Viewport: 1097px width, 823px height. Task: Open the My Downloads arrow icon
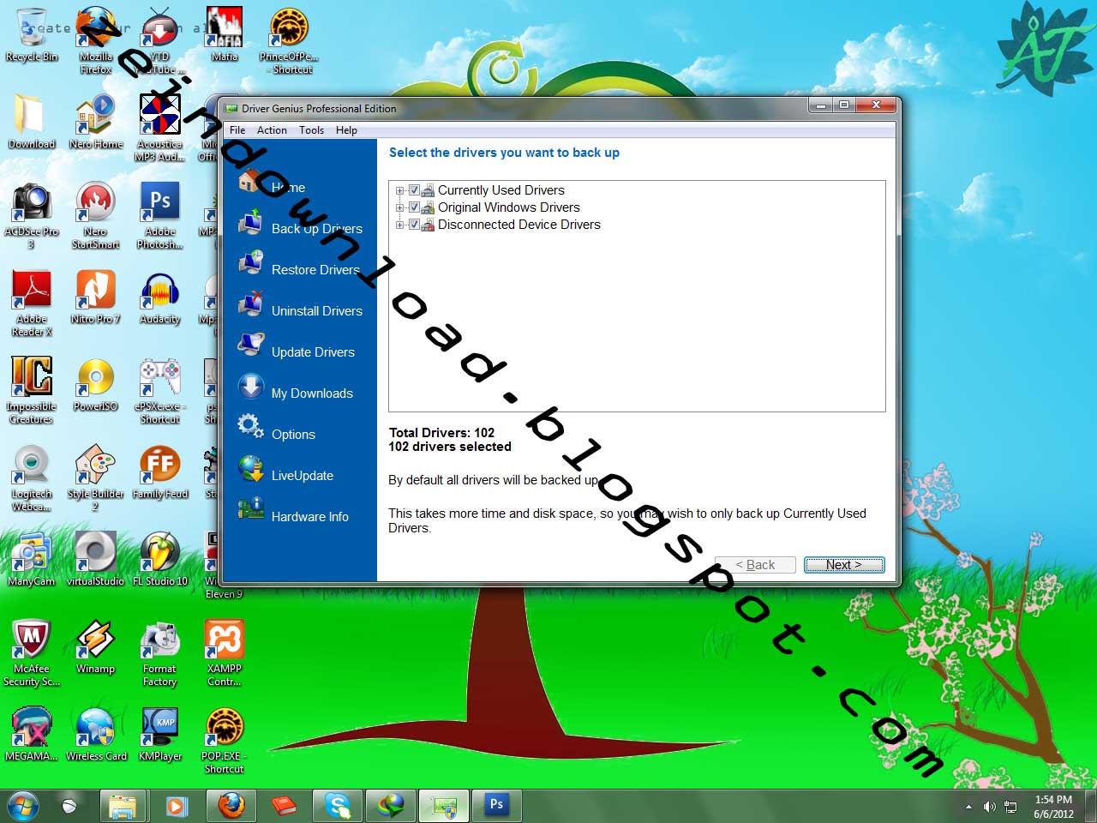(251, 387)
